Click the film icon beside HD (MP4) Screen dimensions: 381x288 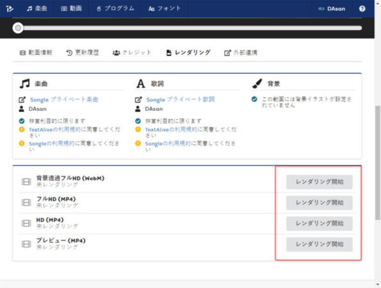pyautogui.click(x=26, y=223)
